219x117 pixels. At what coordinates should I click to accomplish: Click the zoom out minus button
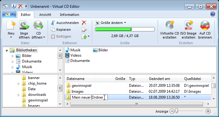[x=172, y=111]
